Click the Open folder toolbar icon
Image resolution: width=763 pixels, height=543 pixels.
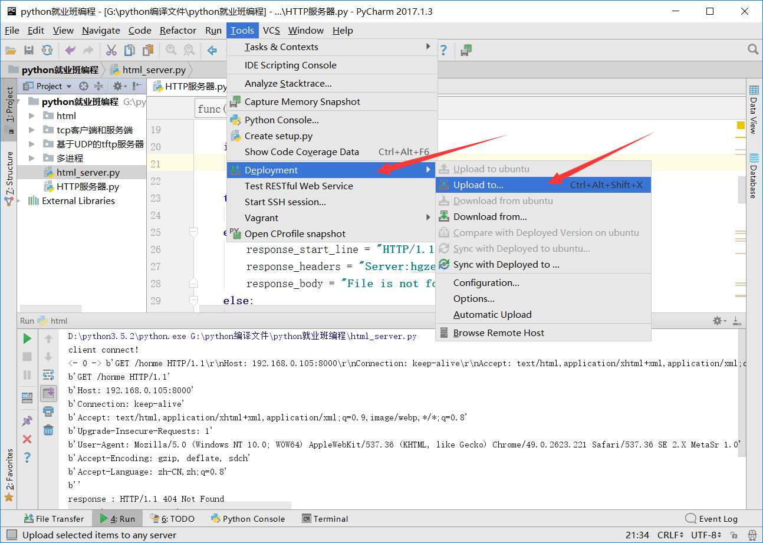(11, 51)
